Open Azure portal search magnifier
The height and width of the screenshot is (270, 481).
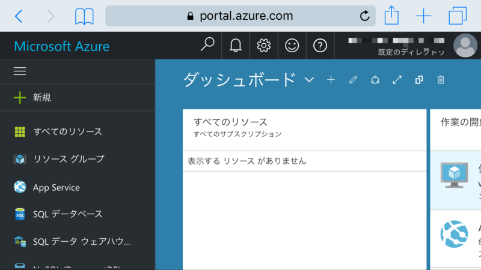click(207, 45)
